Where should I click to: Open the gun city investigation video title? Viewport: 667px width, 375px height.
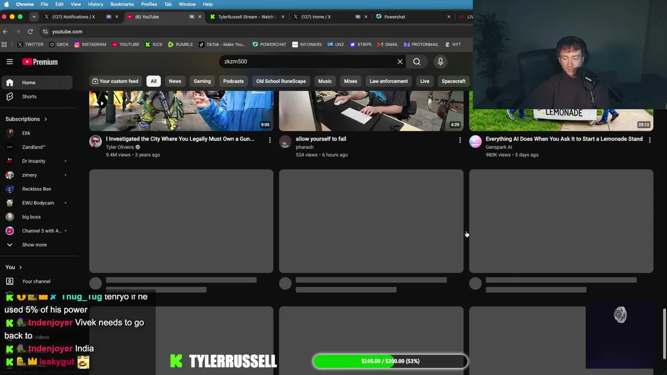click(180, 139)
